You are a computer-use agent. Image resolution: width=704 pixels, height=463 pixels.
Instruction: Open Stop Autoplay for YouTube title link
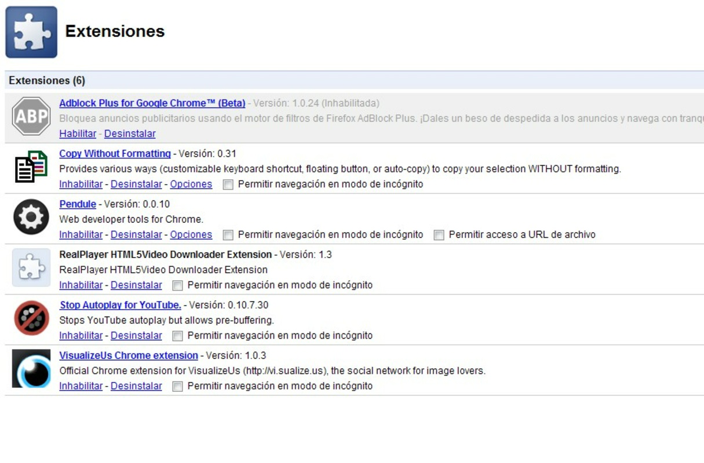(x=120, y=305)
